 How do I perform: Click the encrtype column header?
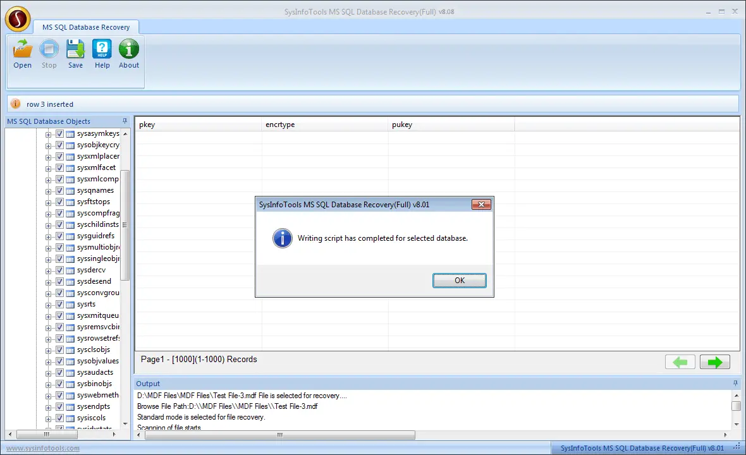tap(325, 124)
